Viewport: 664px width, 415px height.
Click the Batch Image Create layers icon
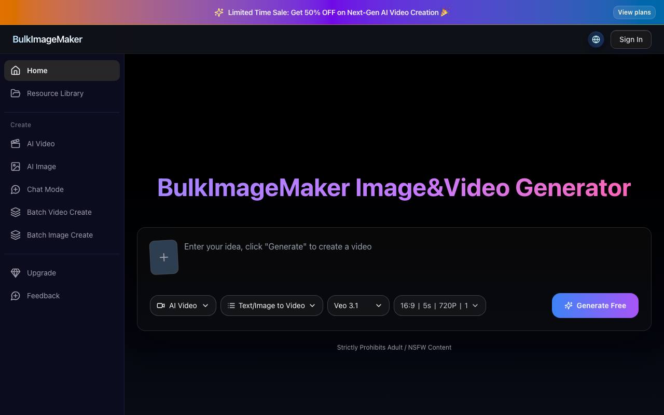(16, 235)
